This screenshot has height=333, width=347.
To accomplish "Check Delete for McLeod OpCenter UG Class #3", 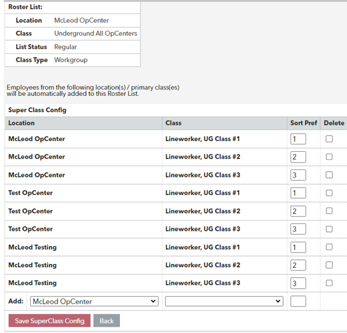I will 329,175.
